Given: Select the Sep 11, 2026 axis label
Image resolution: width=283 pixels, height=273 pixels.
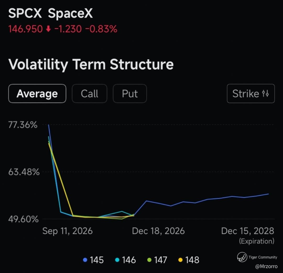Looking at the screenshot, I should click(68, 231).
